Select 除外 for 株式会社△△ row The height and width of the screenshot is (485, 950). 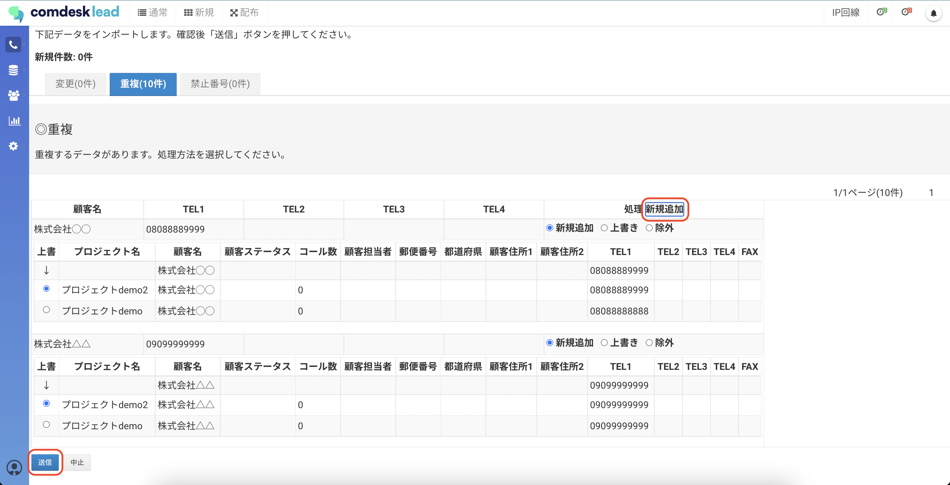[649, 343]
